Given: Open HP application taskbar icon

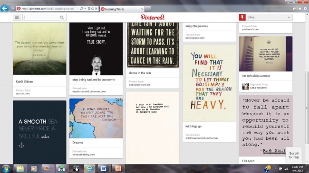Looking at the screenshot, I should pos(61,169).
